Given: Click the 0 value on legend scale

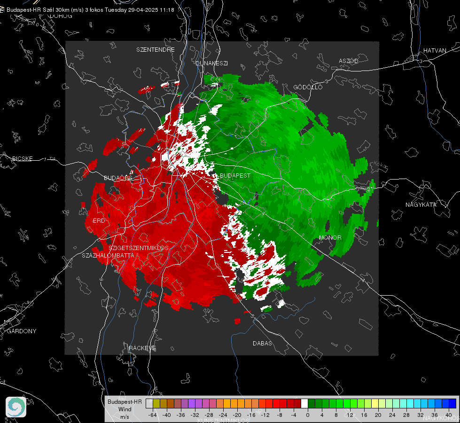Looking at the screenshot, I should click(x=307, y=415).
